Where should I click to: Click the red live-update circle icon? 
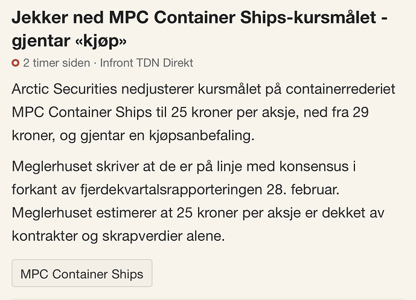point(16,63)
